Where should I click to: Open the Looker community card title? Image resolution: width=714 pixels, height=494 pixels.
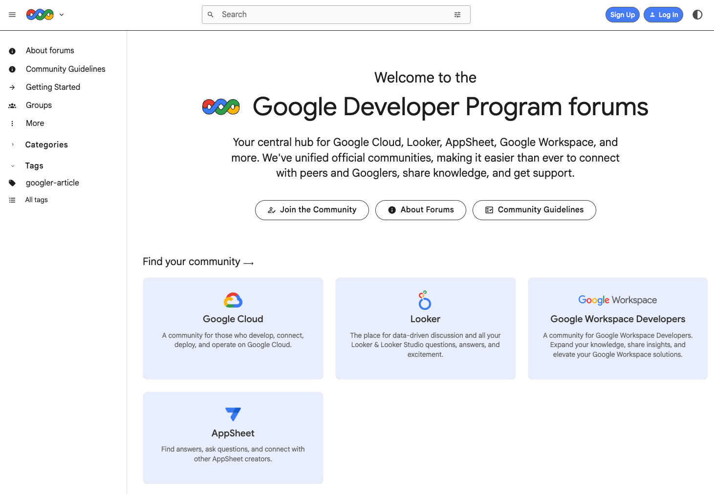[x=425, y=319]
